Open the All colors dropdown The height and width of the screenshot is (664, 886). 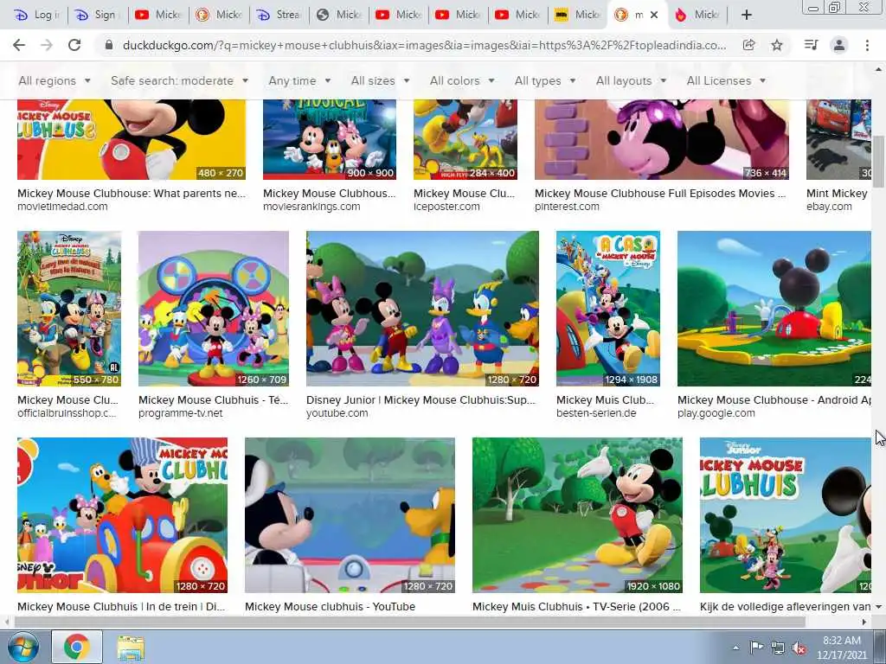pos(462,80)
